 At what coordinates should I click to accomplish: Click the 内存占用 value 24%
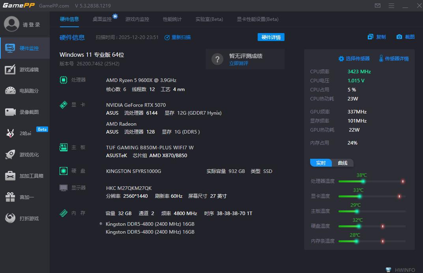(352, 143)
